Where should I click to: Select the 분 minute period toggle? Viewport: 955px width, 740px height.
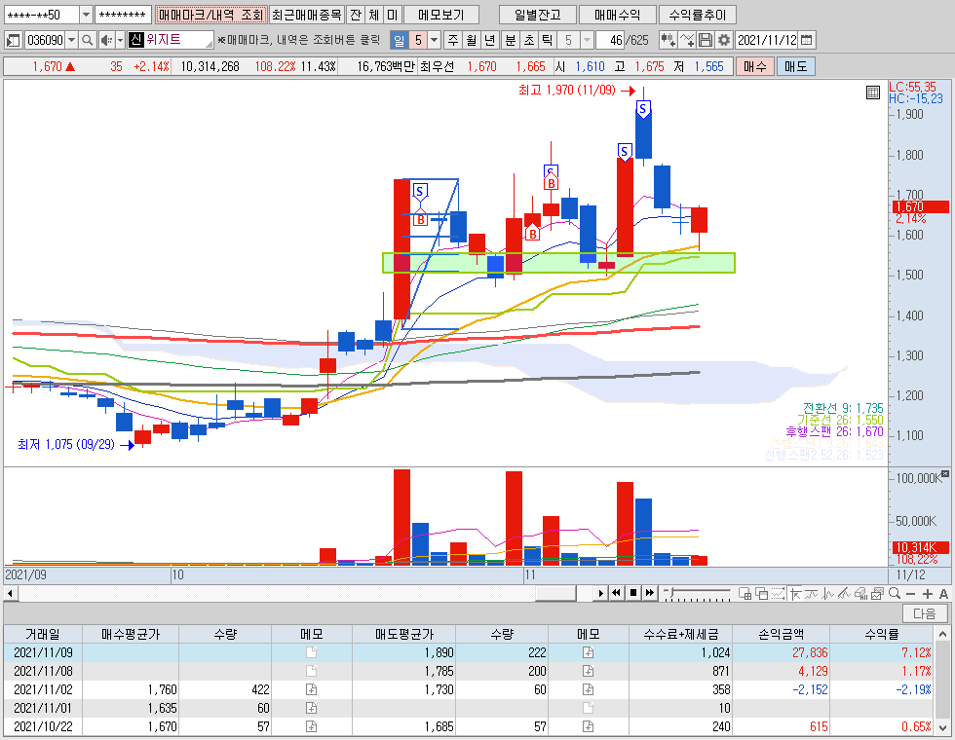511,40
